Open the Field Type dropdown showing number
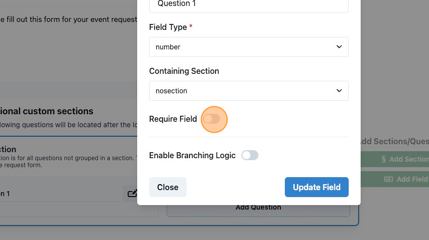 pyautogui.click(x=249, y=47)
